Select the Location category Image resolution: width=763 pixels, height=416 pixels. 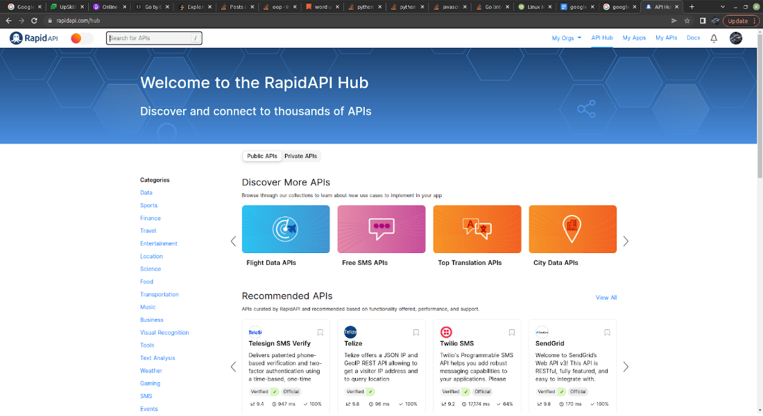(151, 256)
